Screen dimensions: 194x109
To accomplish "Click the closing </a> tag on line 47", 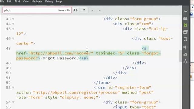I will [84, 58].
